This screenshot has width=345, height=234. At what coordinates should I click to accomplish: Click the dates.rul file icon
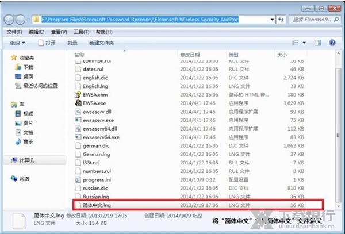tap(78, 69)
